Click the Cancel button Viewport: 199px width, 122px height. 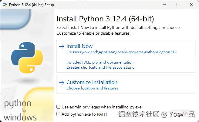182,114
